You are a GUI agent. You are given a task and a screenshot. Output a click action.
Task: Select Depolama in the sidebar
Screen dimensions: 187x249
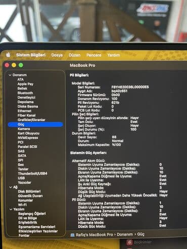coord(25,102)
